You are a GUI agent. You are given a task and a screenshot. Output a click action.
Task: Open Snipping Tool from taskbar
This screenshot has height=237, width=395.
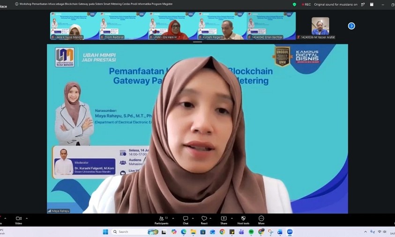[x=270, y=232]
